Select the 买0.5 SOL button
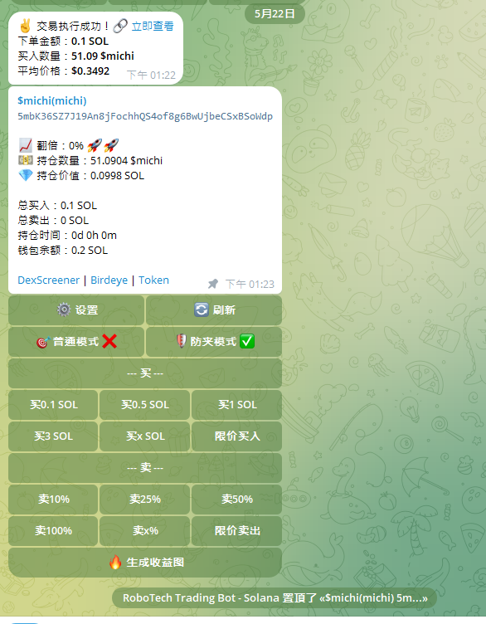Screen dimensions: 486x624 coord(145,405)
